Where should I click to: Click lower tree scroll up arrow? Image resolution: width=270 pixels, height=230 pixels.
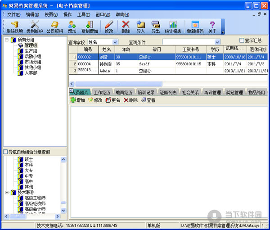[63, 159]
